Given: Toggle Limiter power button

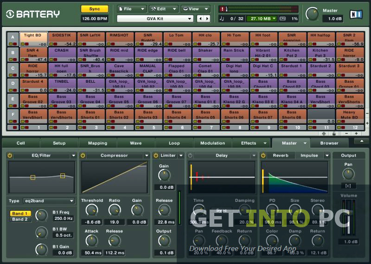Looking at the screenshot, I should point(156,155).
